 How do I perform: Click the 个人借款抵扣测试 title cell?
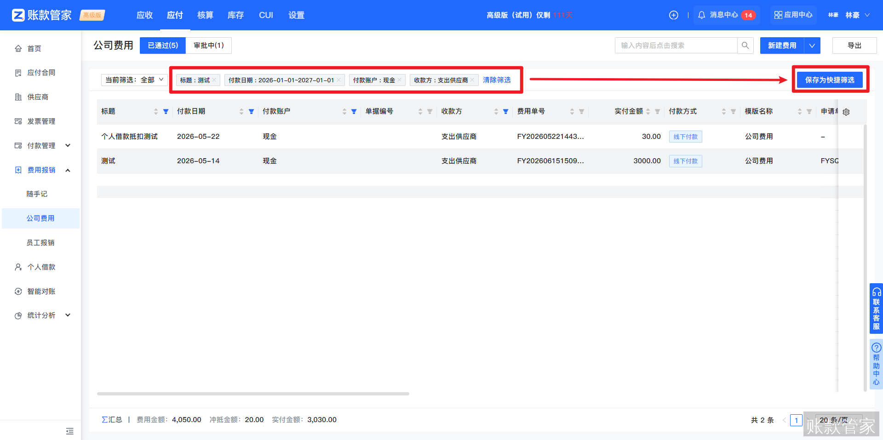[x=129, y=137]
